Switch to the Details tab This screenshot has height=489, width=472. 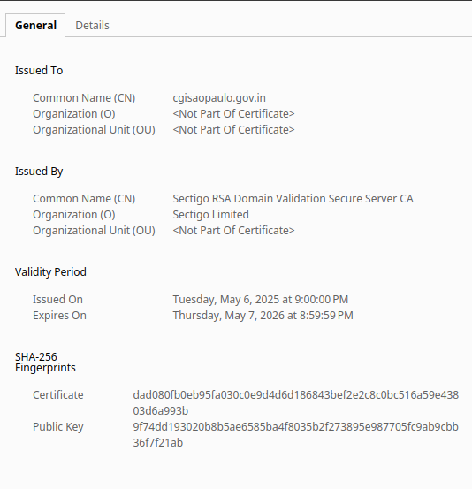coord(92,26)
